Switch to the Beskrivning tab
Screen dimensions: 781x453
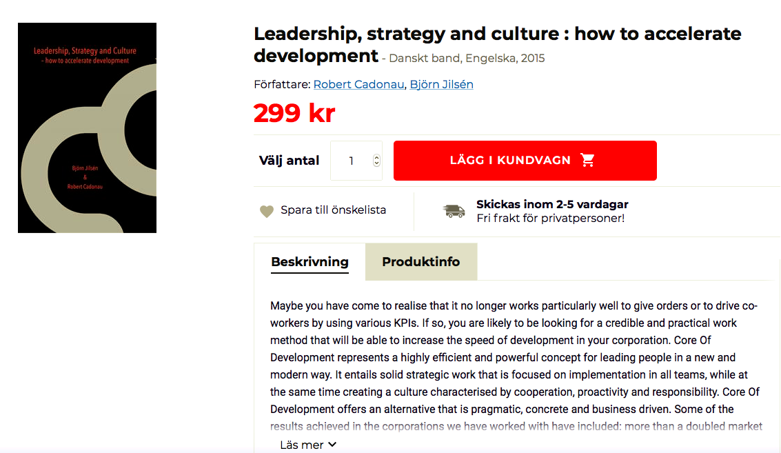[x=310, y=262]
